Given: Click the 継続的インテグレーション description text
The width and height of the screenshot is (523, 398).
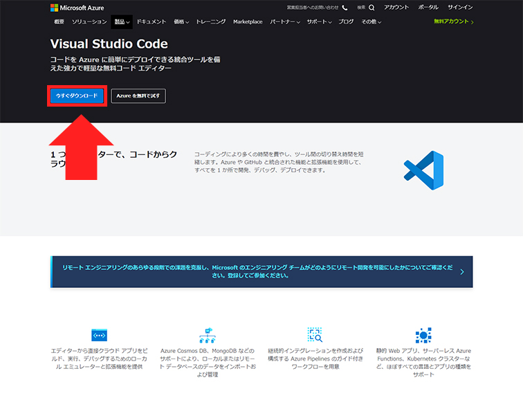Looking at the screenshot, I should tap(315, 359).
